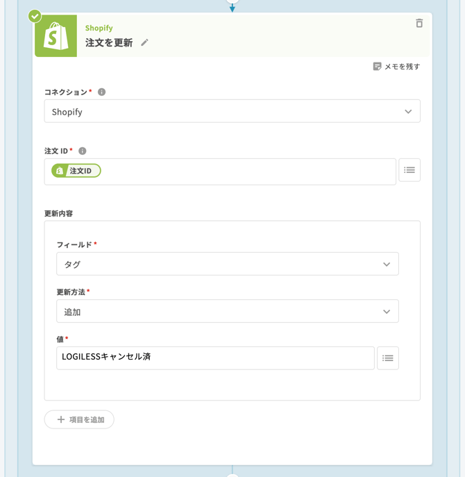The width and height of the screenshot is (465, 477).
Task: Open the コネクション dropdown showing Shopify
Action: tap(232, 112)
